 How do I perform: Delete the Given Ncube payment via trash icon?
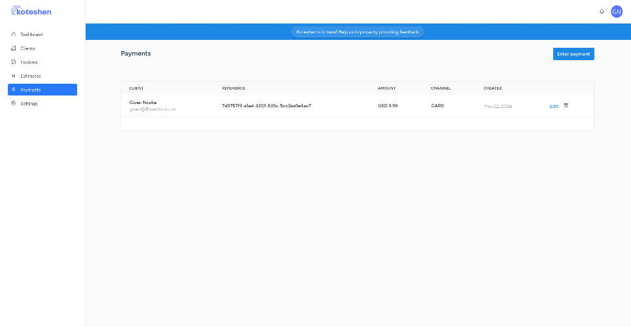coord(566,106)
